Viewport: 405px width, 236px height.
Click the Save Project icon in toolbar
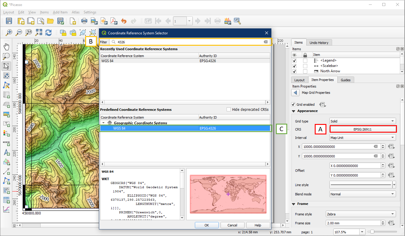click(9, 21)
